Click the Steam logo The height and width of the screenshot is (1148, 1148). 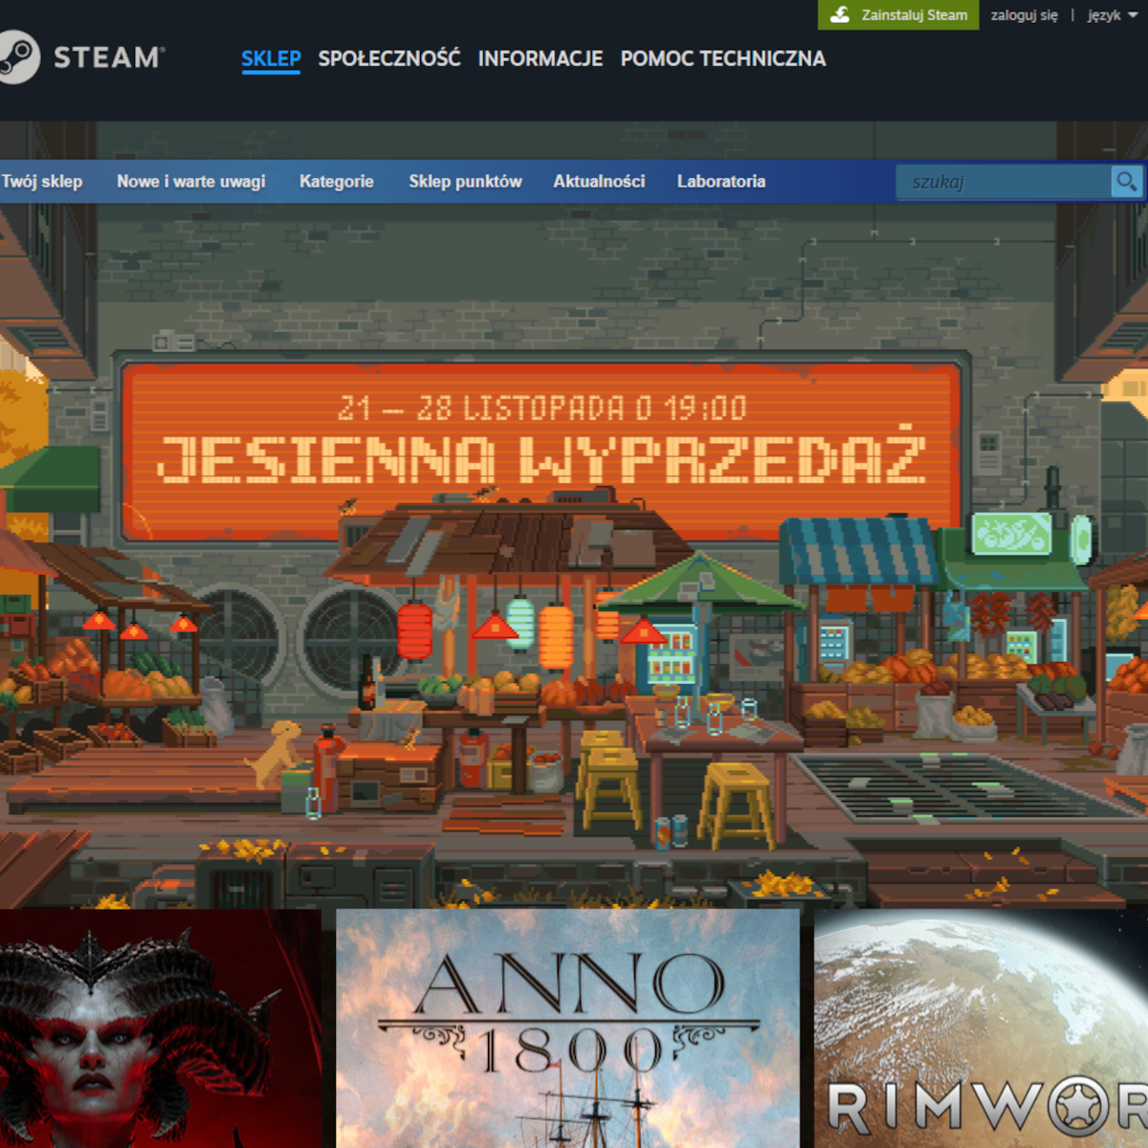pos(84,57)
